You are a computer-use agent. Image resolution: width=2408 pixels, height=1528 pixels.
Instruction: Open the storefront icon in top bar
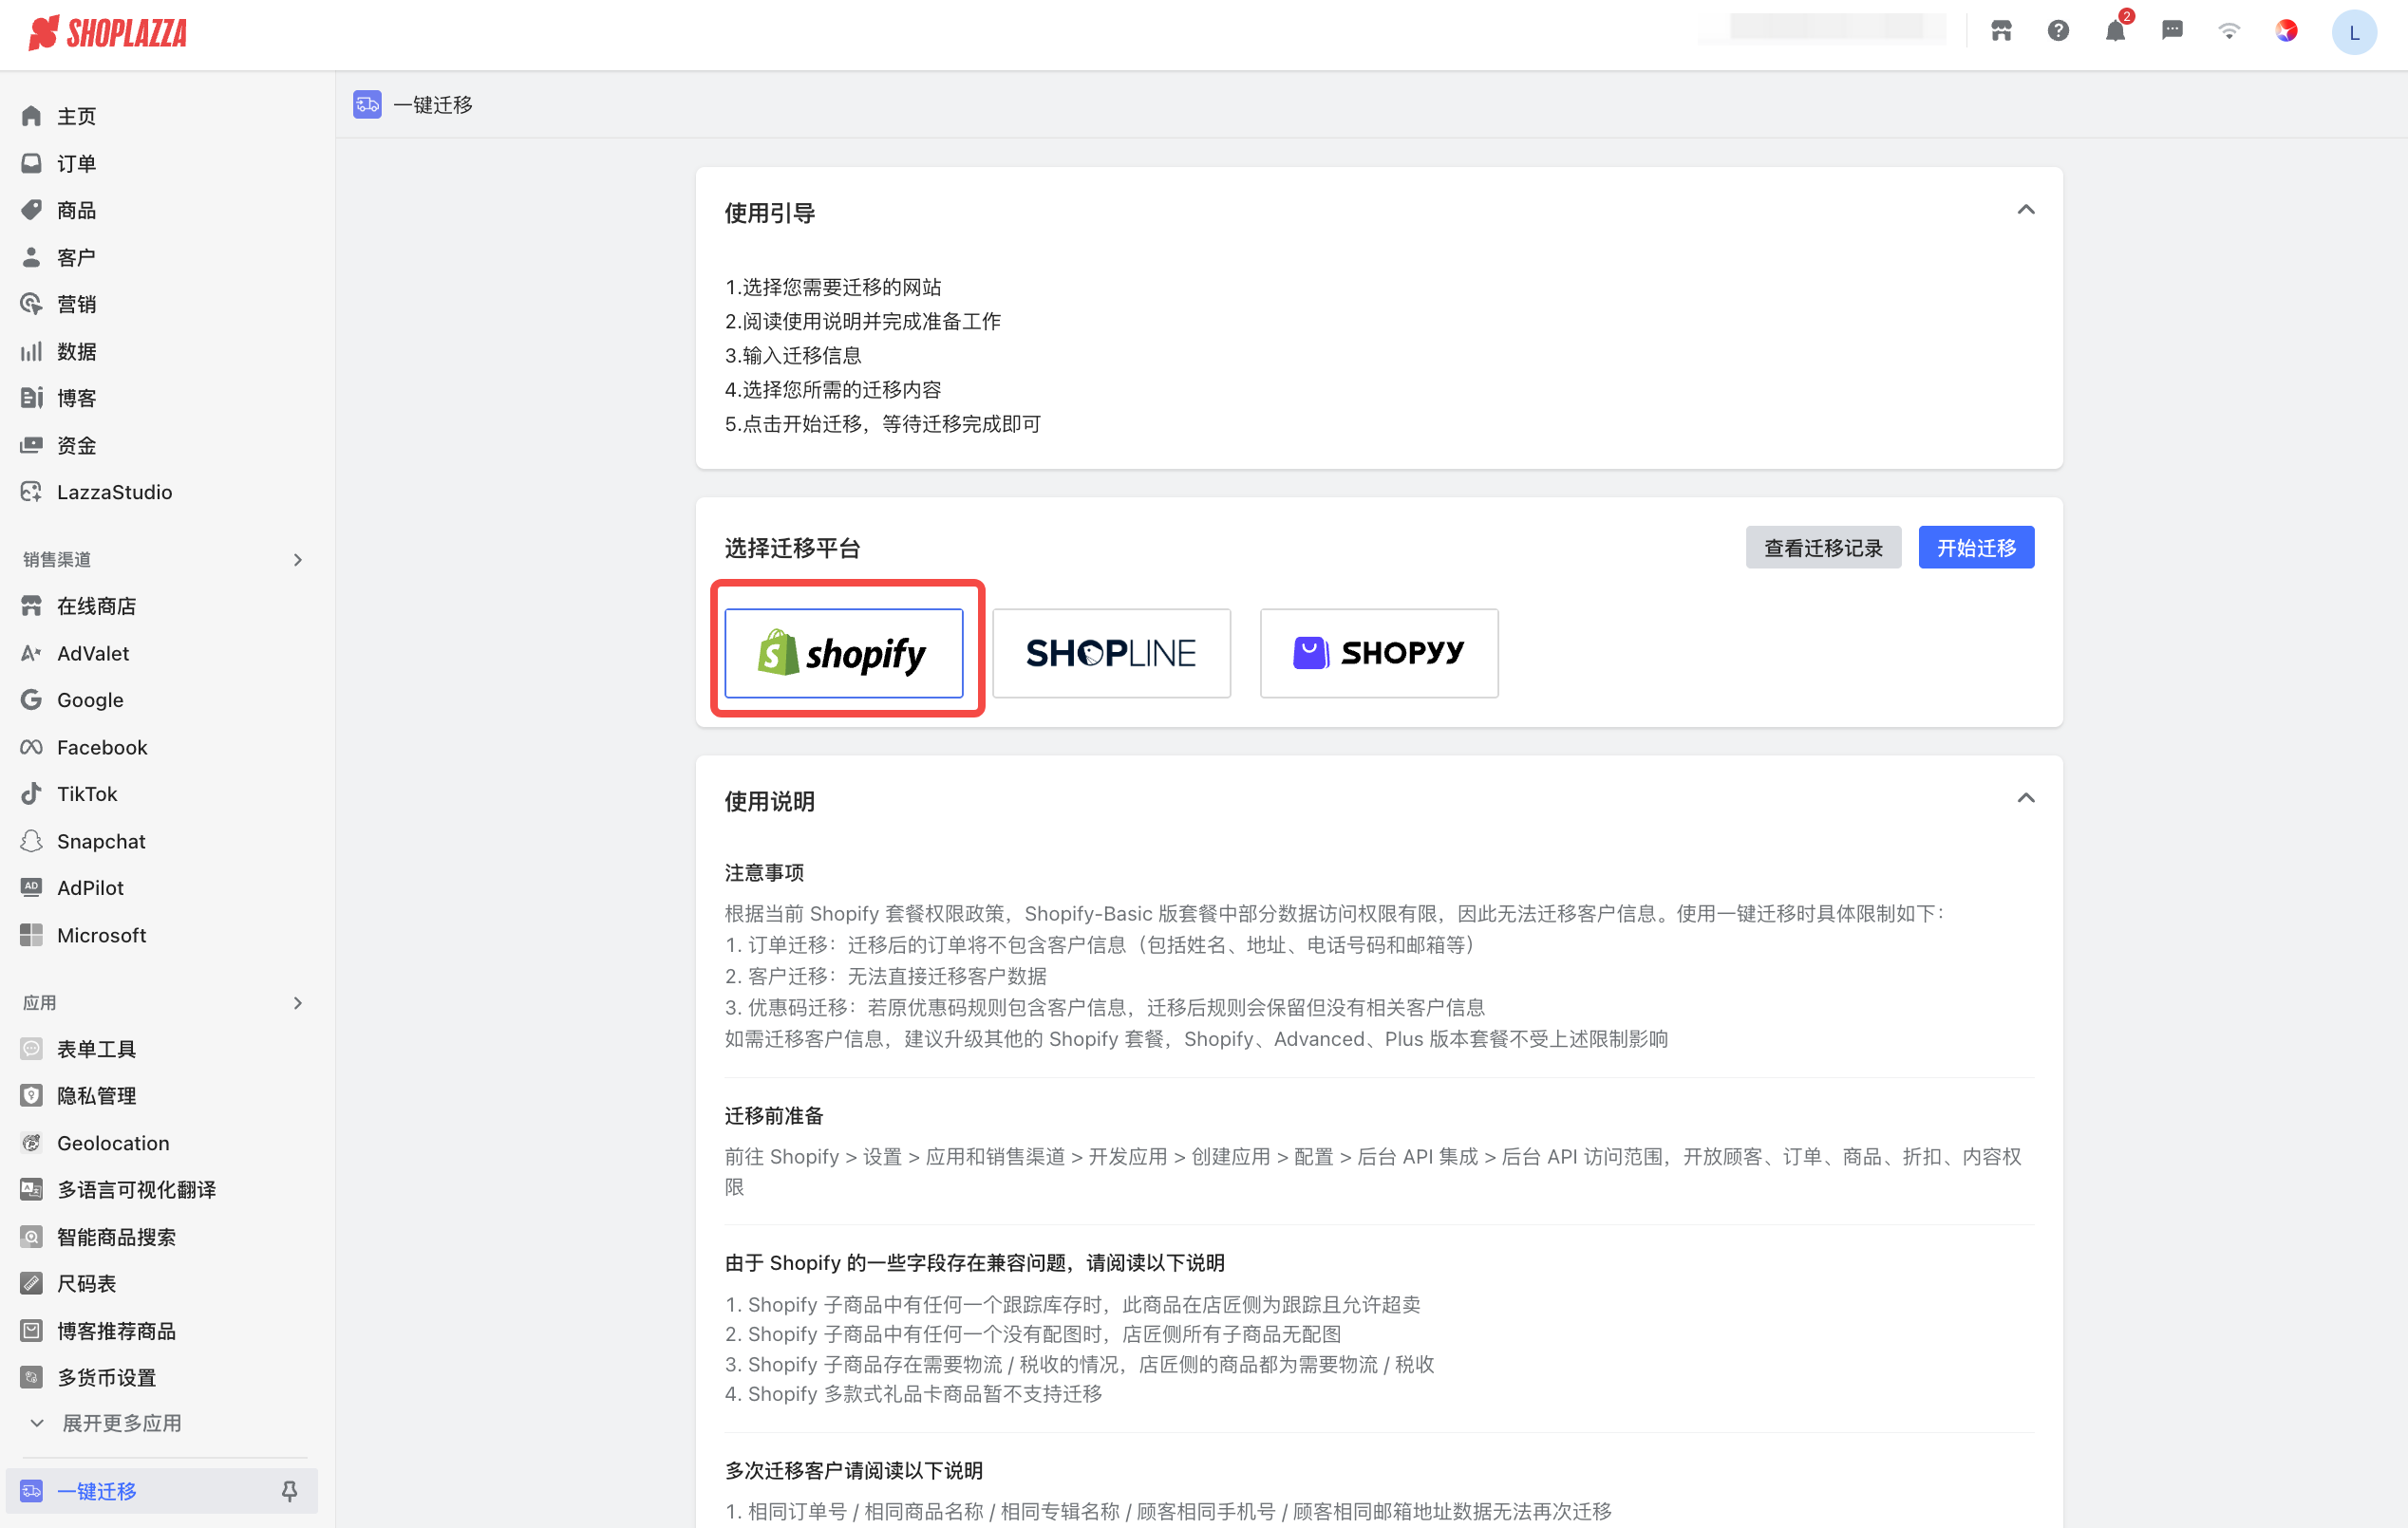click(x=2001, y=31)
